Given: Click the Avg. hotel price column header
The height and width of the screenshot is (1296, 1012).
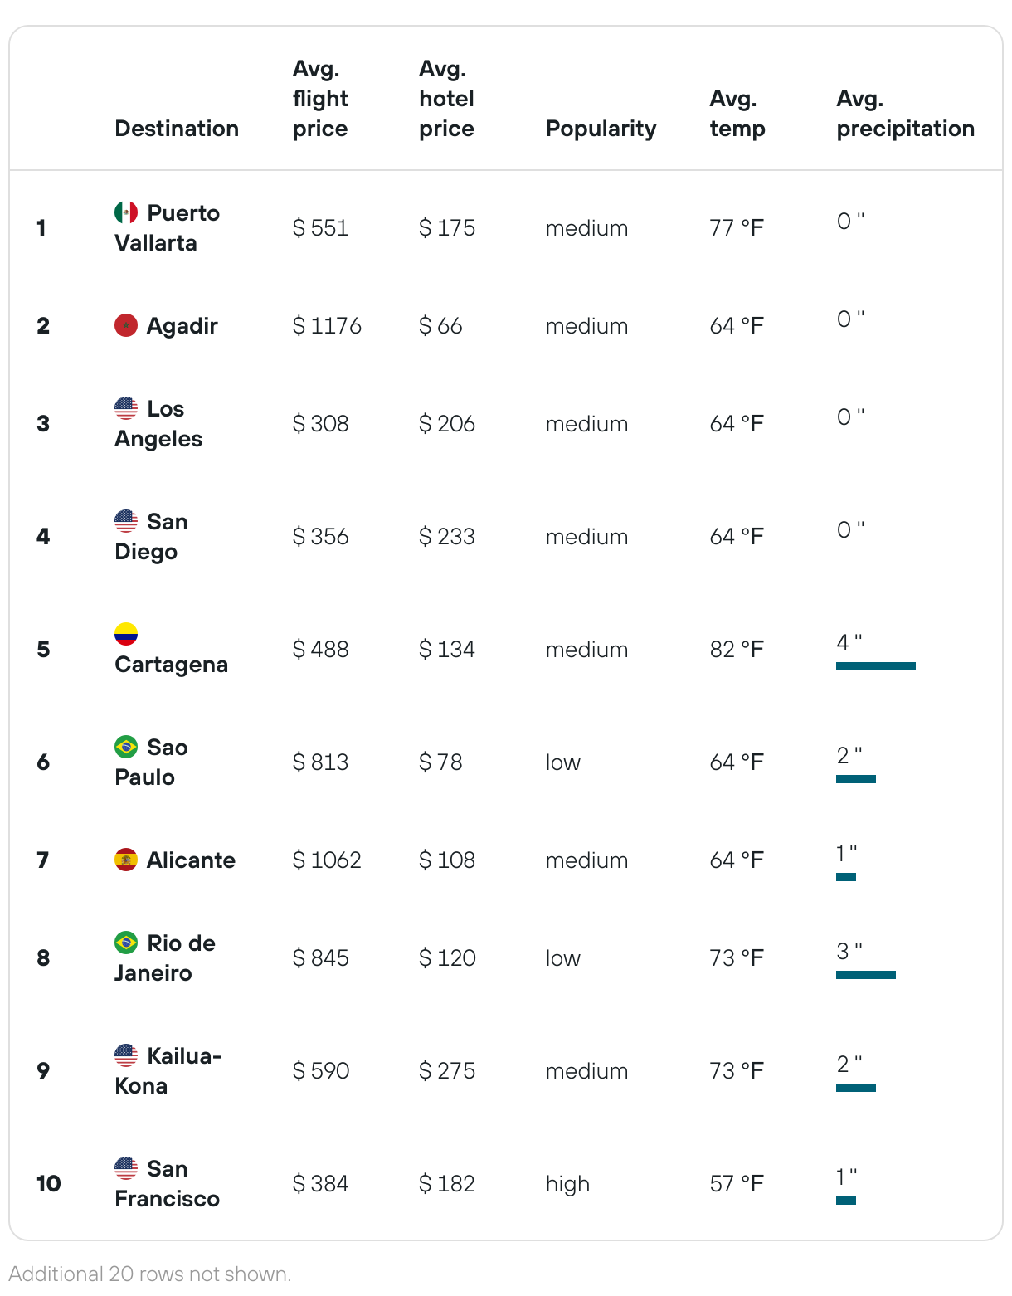Looking at the screenshot, I should pyautogui.click(x=446, y=99).
